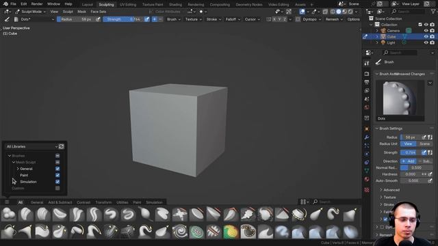Select the Blob brush with three spheres

[x=8, y=214]
